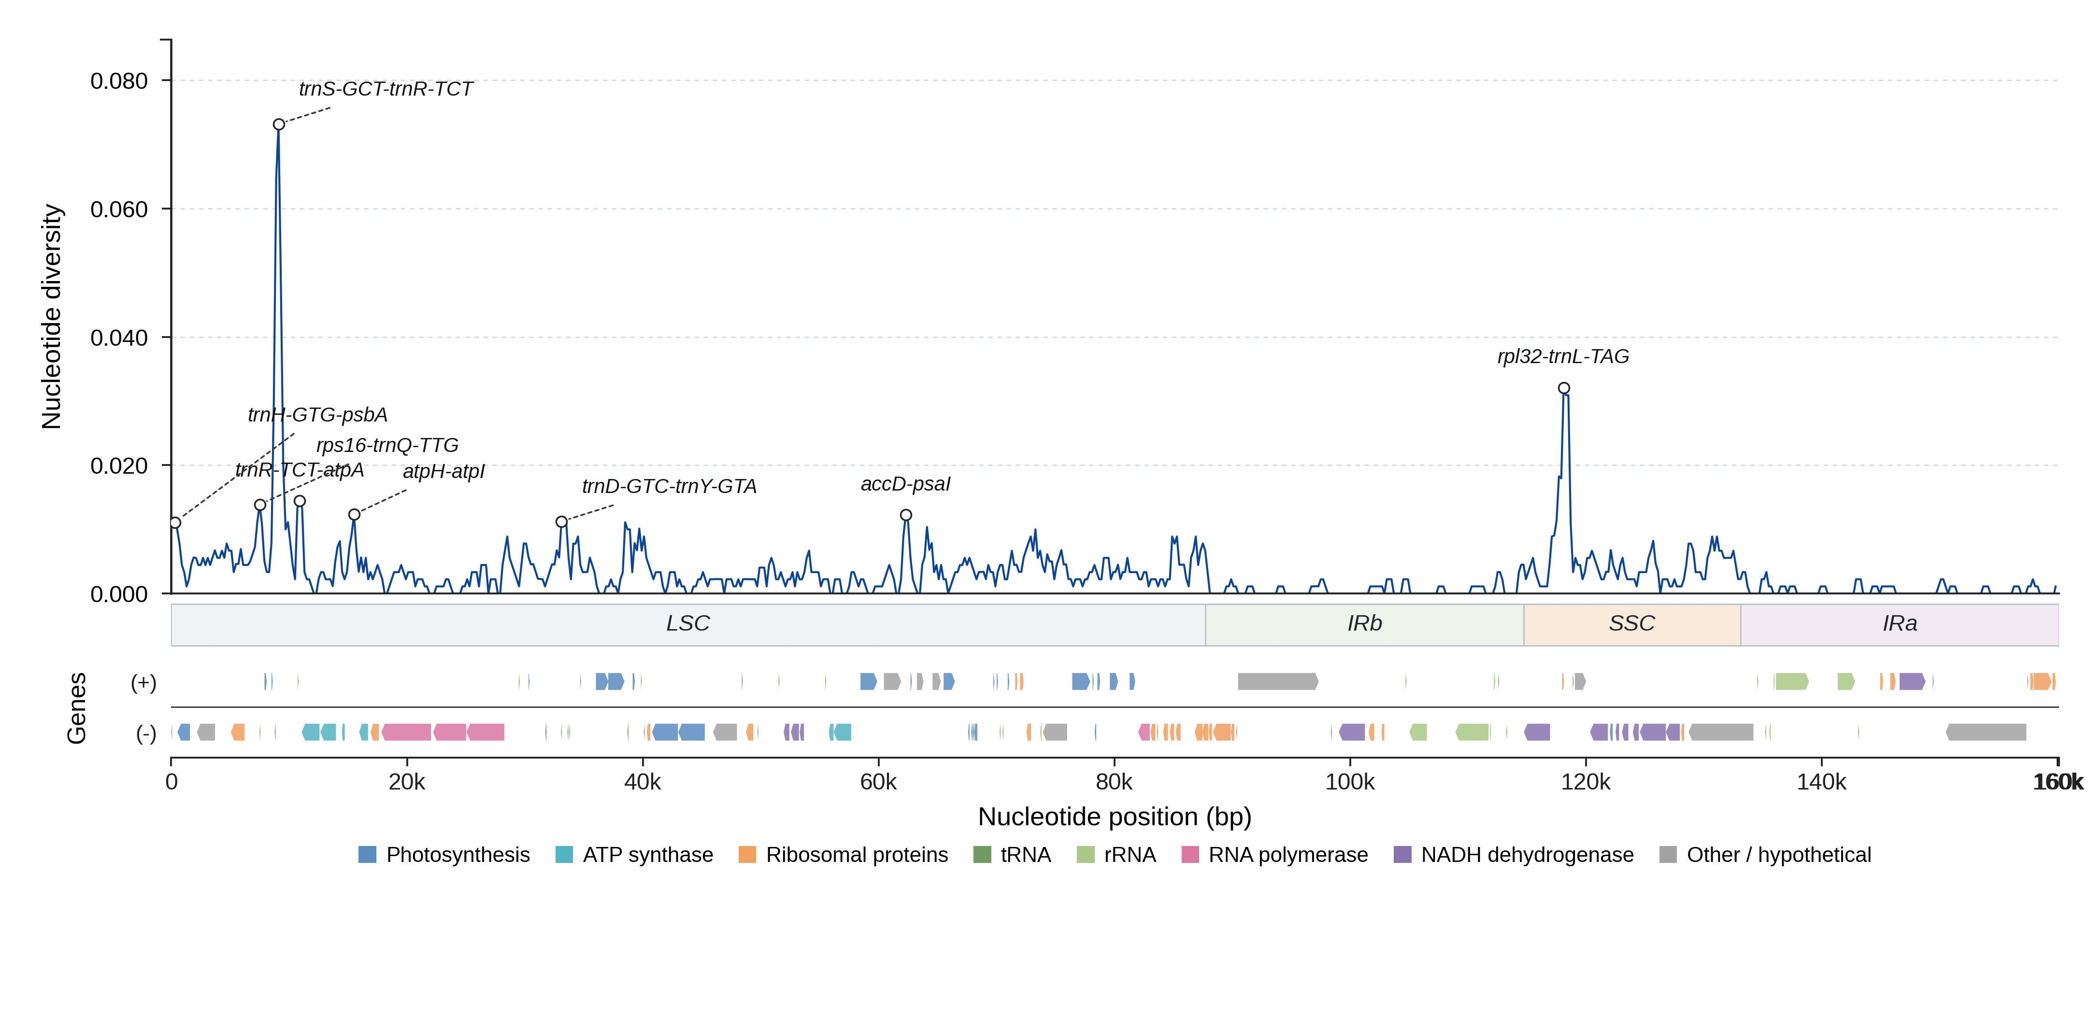Screen dimensions: 2088x1015
Task: Click the large gray minus-strand gene in IRa
Action: [1986, 733]
